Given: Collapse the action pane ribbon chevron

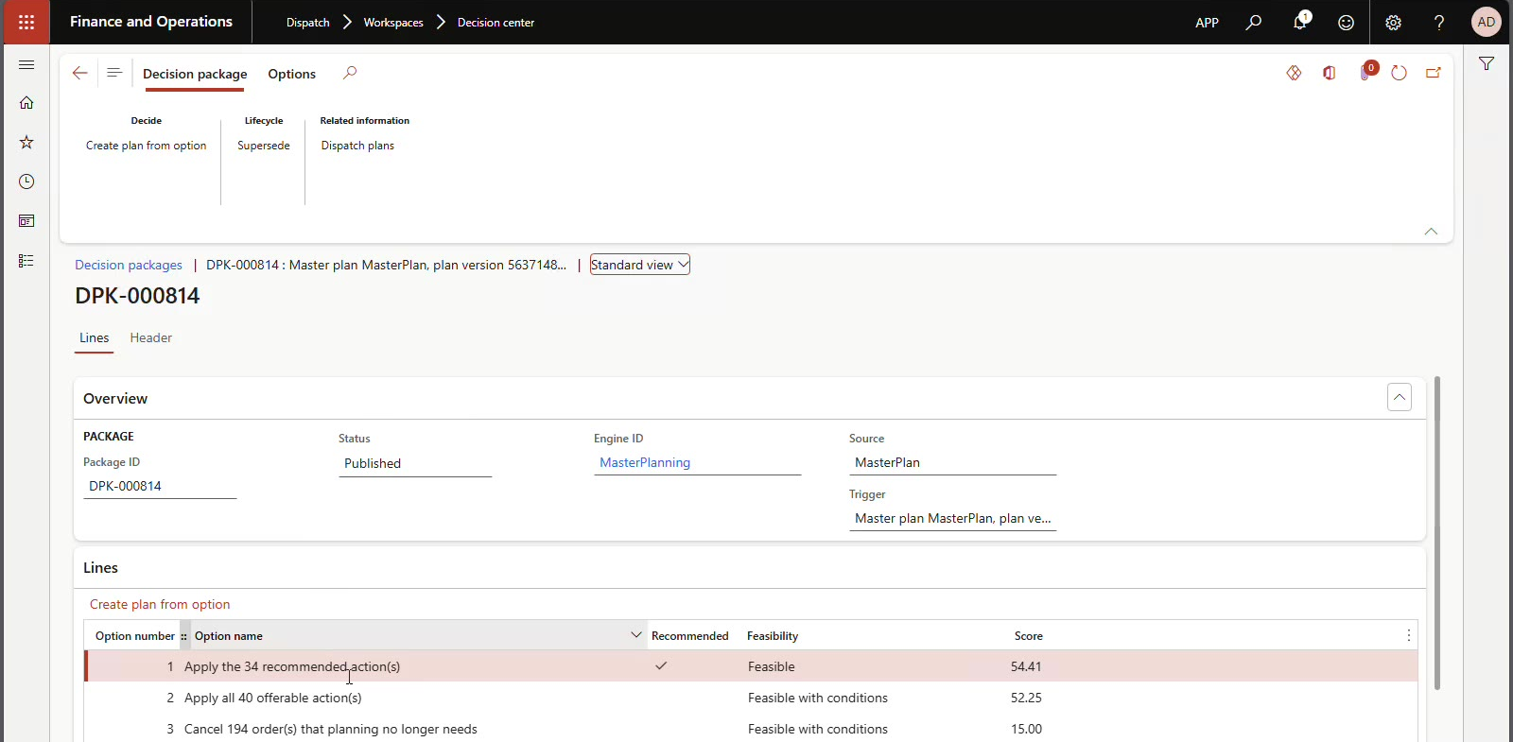Looking at the screenshot, I should pyautogui.click(x=1431, y=231).
